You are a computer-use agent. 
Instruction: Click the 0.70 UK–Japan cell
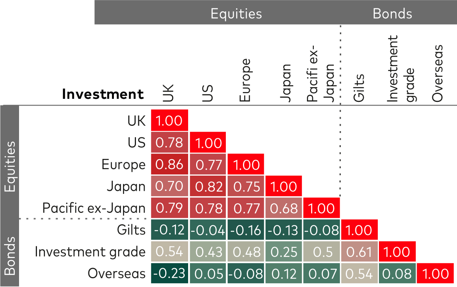(x=170, y=186)
